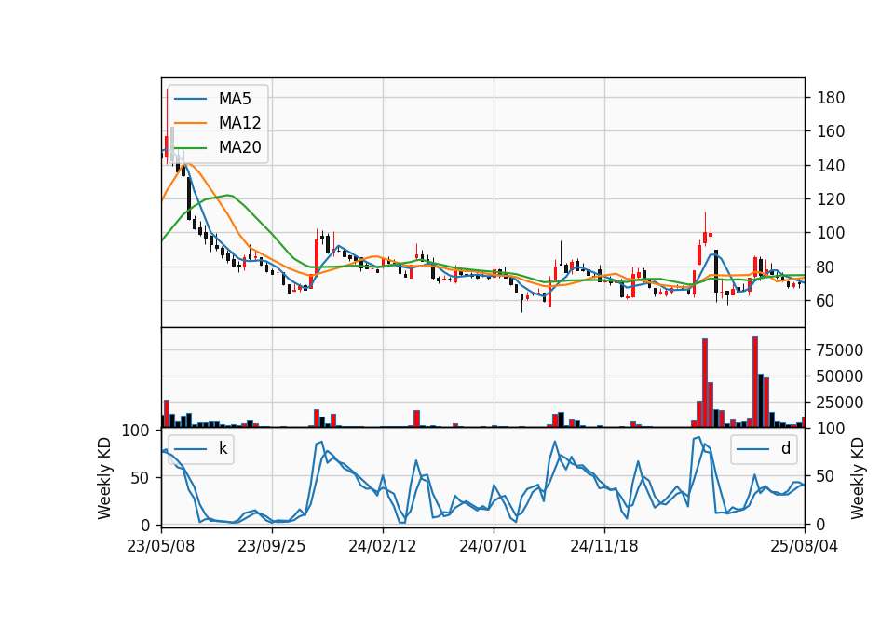Click the green MA20 legend line sample
The image size is (894, 643).
pyautogui.click(x=190, y=147)
